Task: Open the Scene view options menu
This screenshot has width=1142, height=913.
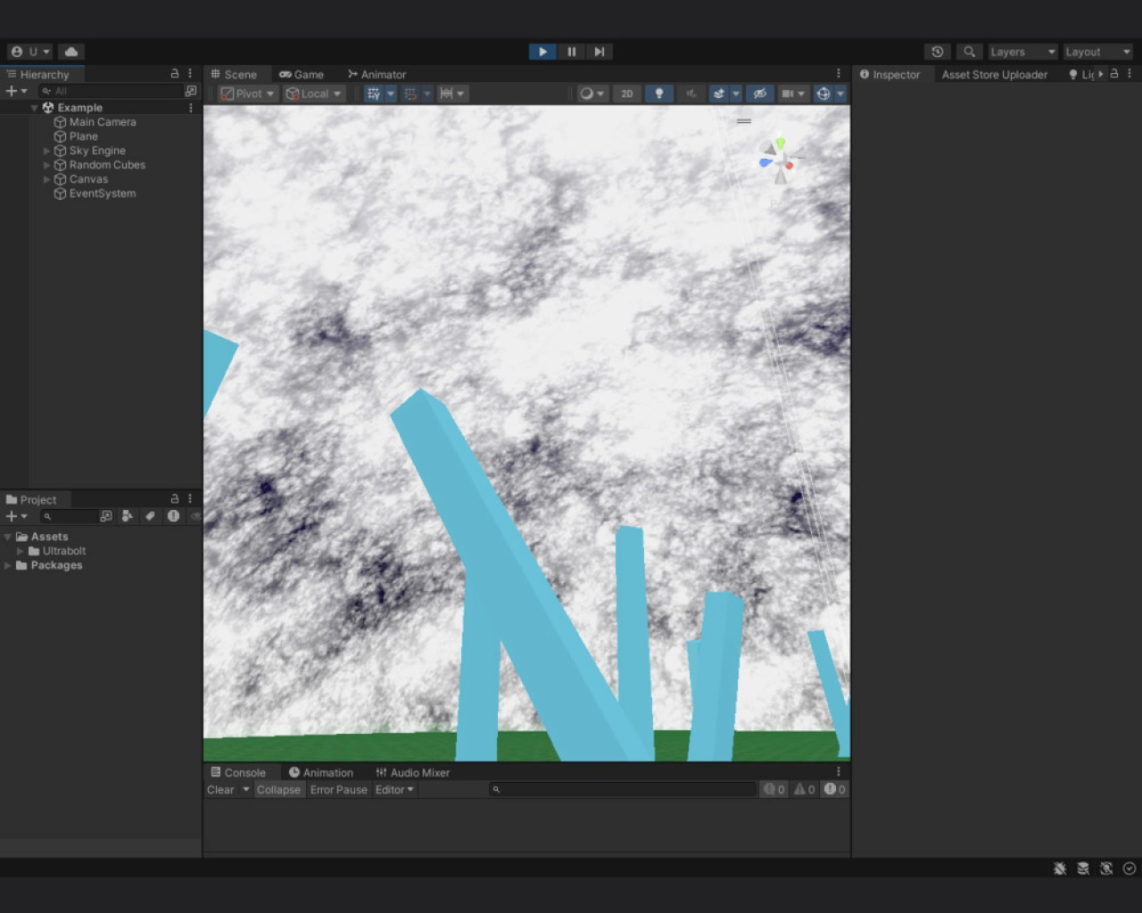Action: pyautogui.click(x=839, y=74)
